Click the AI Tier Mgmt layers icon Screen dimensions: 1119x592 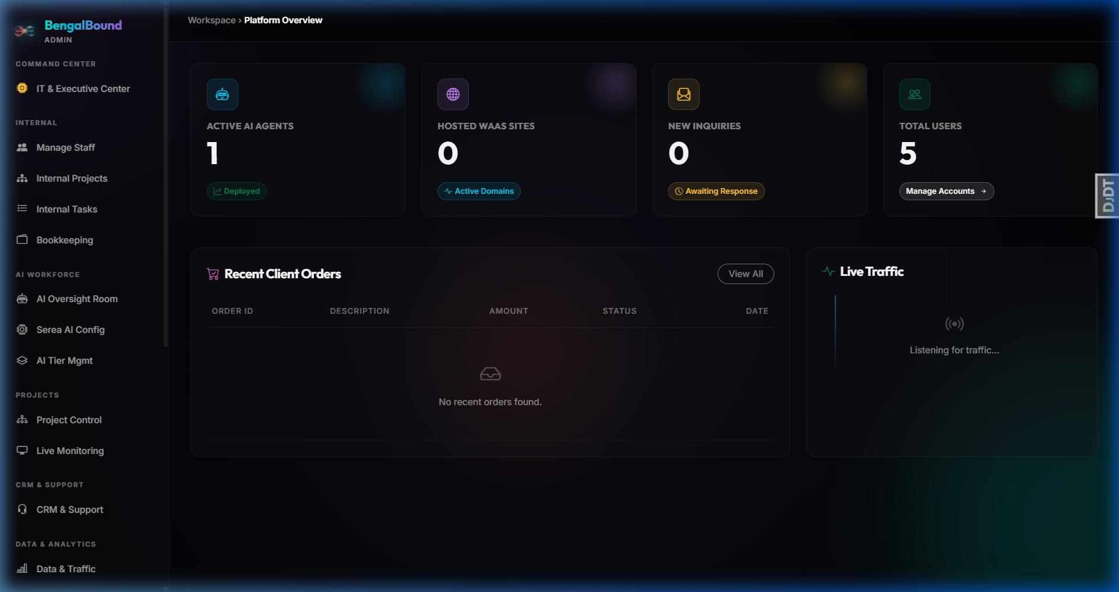tap(22, 360)
